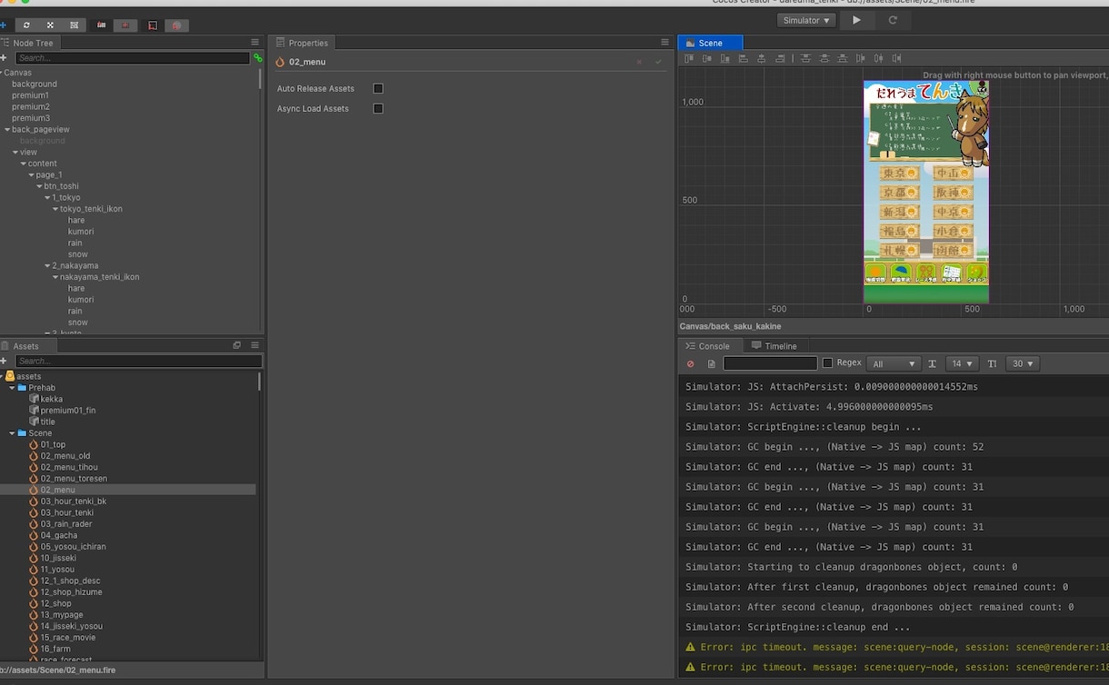Click the distribute top icon in Scene toolbar
The image size is (1109, 685).
point(805,58)
